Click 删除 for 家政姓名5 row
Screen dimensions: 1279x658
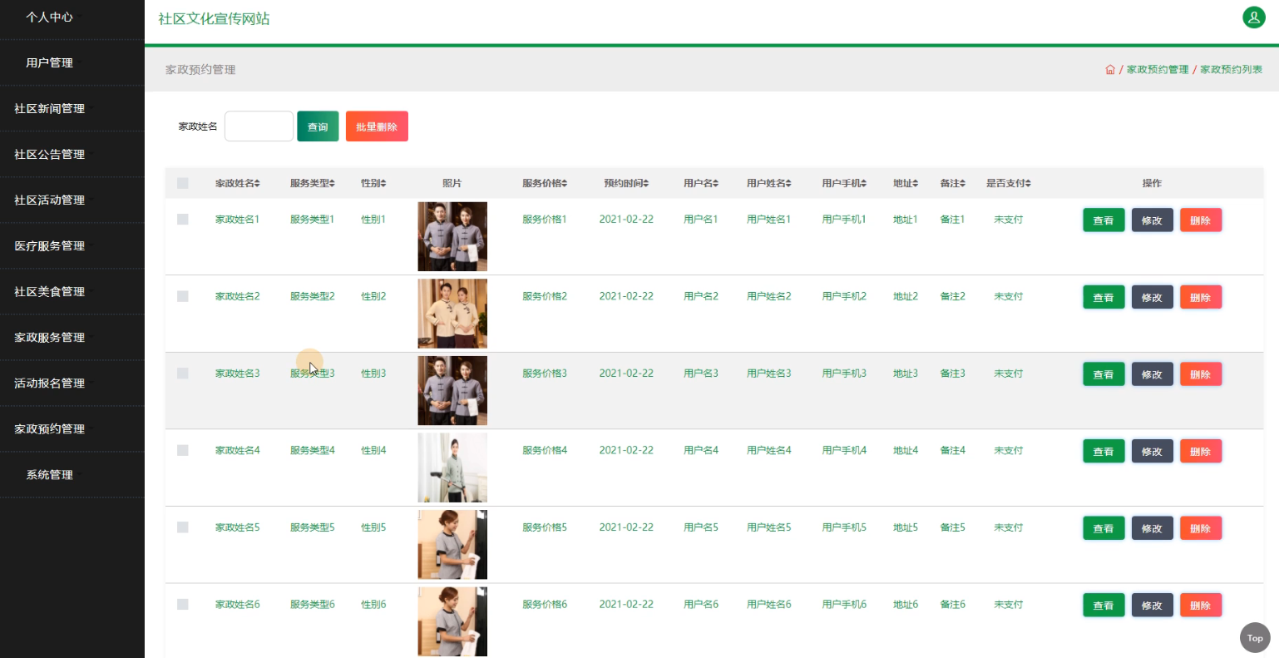tap(1200, 528)
